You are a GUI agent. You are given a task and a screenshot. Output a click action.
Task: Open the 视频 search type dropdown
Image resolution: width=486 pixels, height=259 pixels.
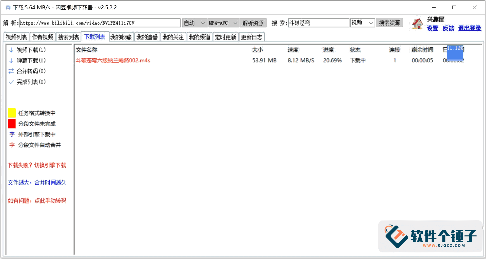[362, 23]
